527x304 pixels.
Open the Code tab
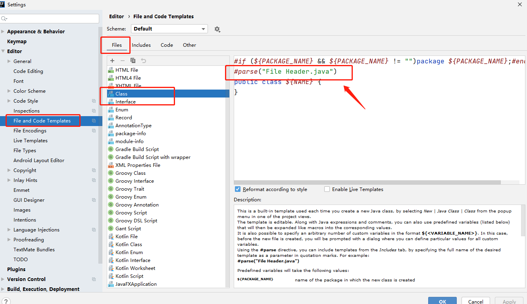tap(167, 45)
